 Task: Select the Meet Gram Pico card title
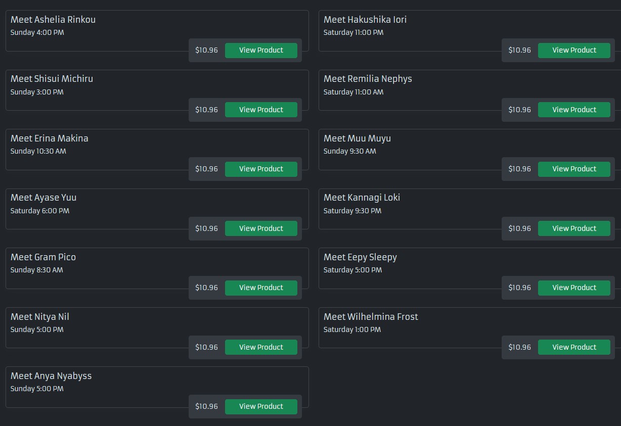[x=43, y=257]
